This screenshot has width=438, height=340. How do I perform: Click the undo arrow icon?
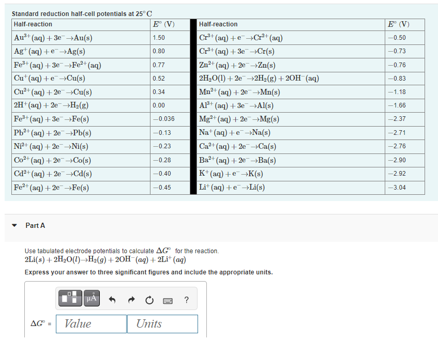(x=112, y=299)
